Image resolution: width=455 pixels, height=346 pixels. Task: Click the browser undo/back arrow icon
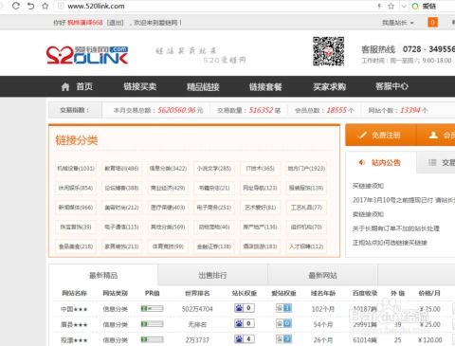tap(30, 6)
